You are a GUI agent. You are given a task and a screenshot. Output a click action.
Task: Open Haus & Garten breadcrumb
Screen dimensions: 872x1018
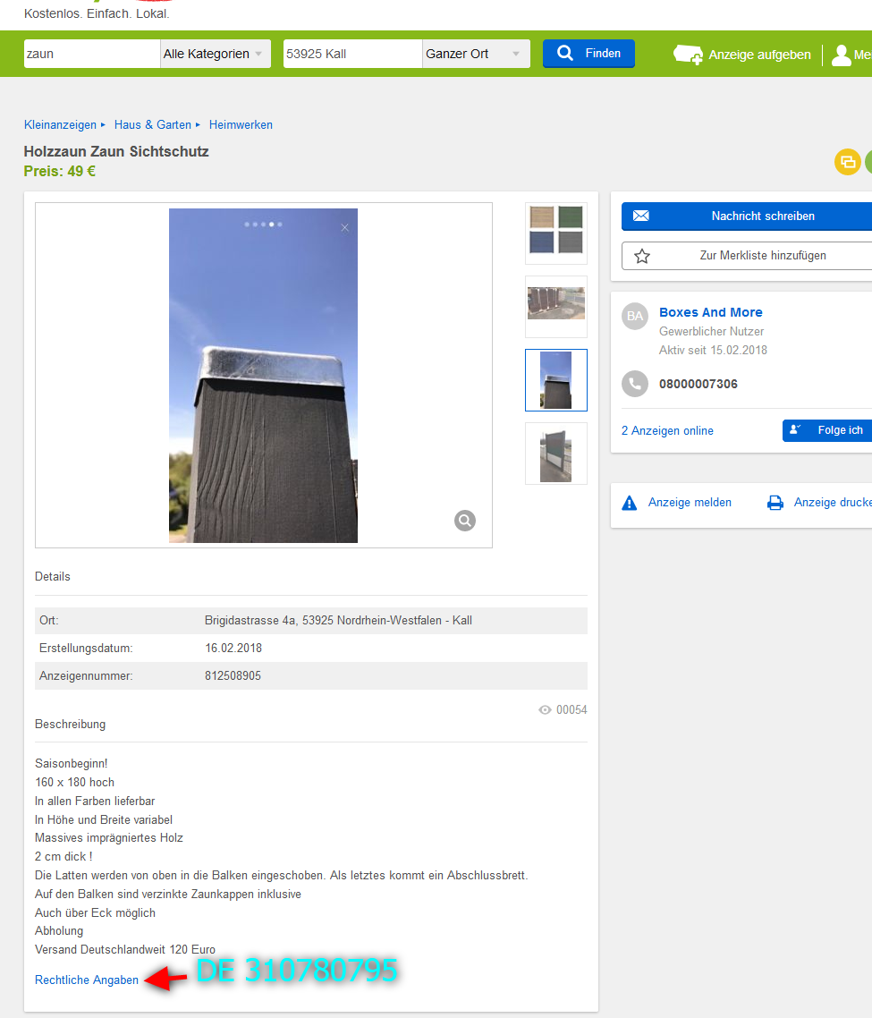tap(152, 125)
